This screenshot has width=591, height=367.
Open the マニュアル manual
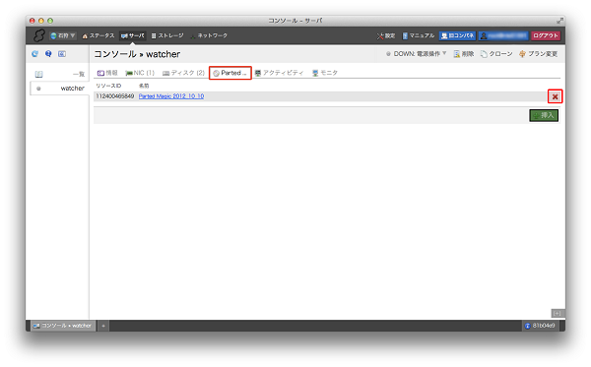click(419, 35)
